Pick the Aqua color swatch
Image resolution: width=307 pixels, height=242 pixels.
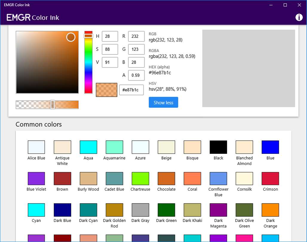[88, 147]
